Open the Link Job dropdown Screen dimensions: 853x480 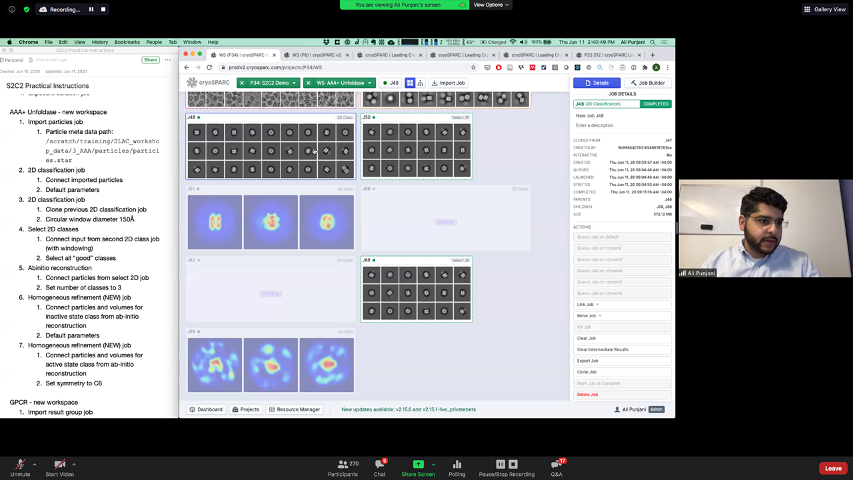point(588,305)
